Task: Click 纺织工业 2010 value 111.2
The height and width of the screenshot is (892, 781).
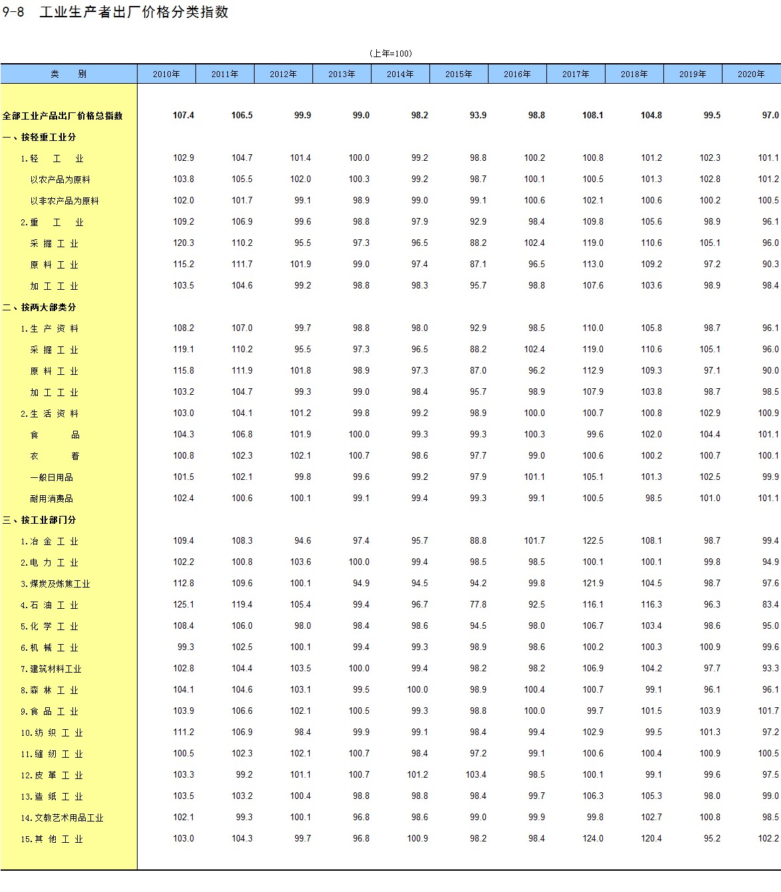Action: [183, 732]
